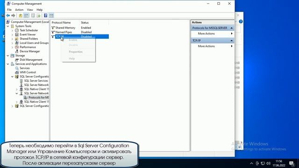Collapse the System Tools node
Viewport: 299px width, 168px height.
[8, 26]
